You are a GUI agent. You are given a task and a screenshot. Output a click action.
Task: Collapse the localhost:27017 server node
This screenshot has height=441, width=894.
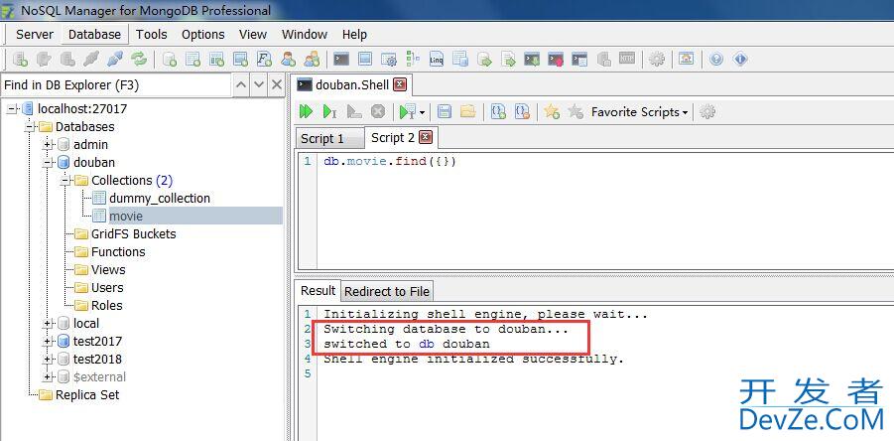[x=12, y=108]
